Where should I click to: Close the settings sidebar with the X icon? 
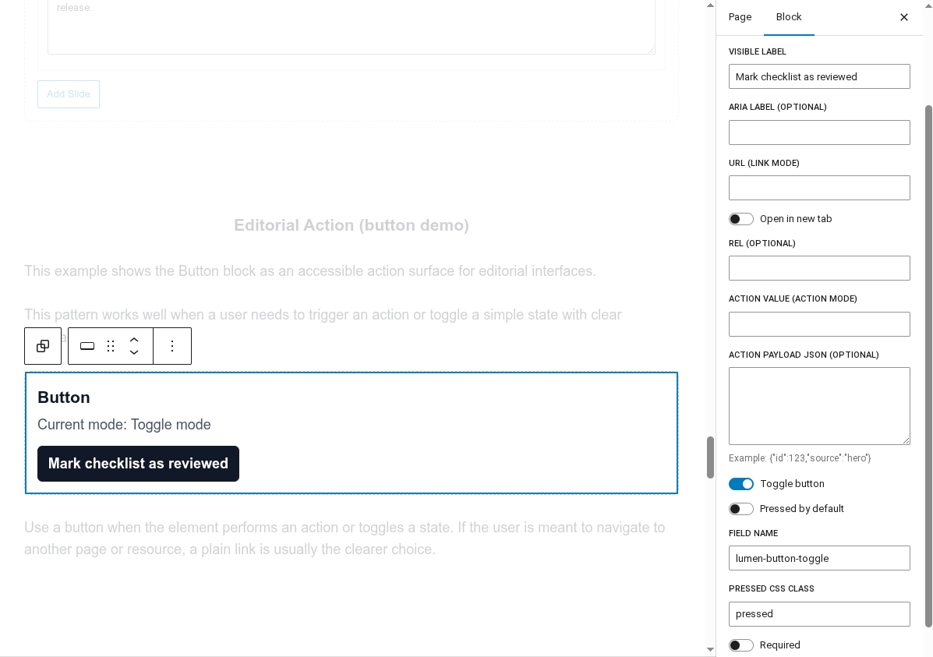903,17
